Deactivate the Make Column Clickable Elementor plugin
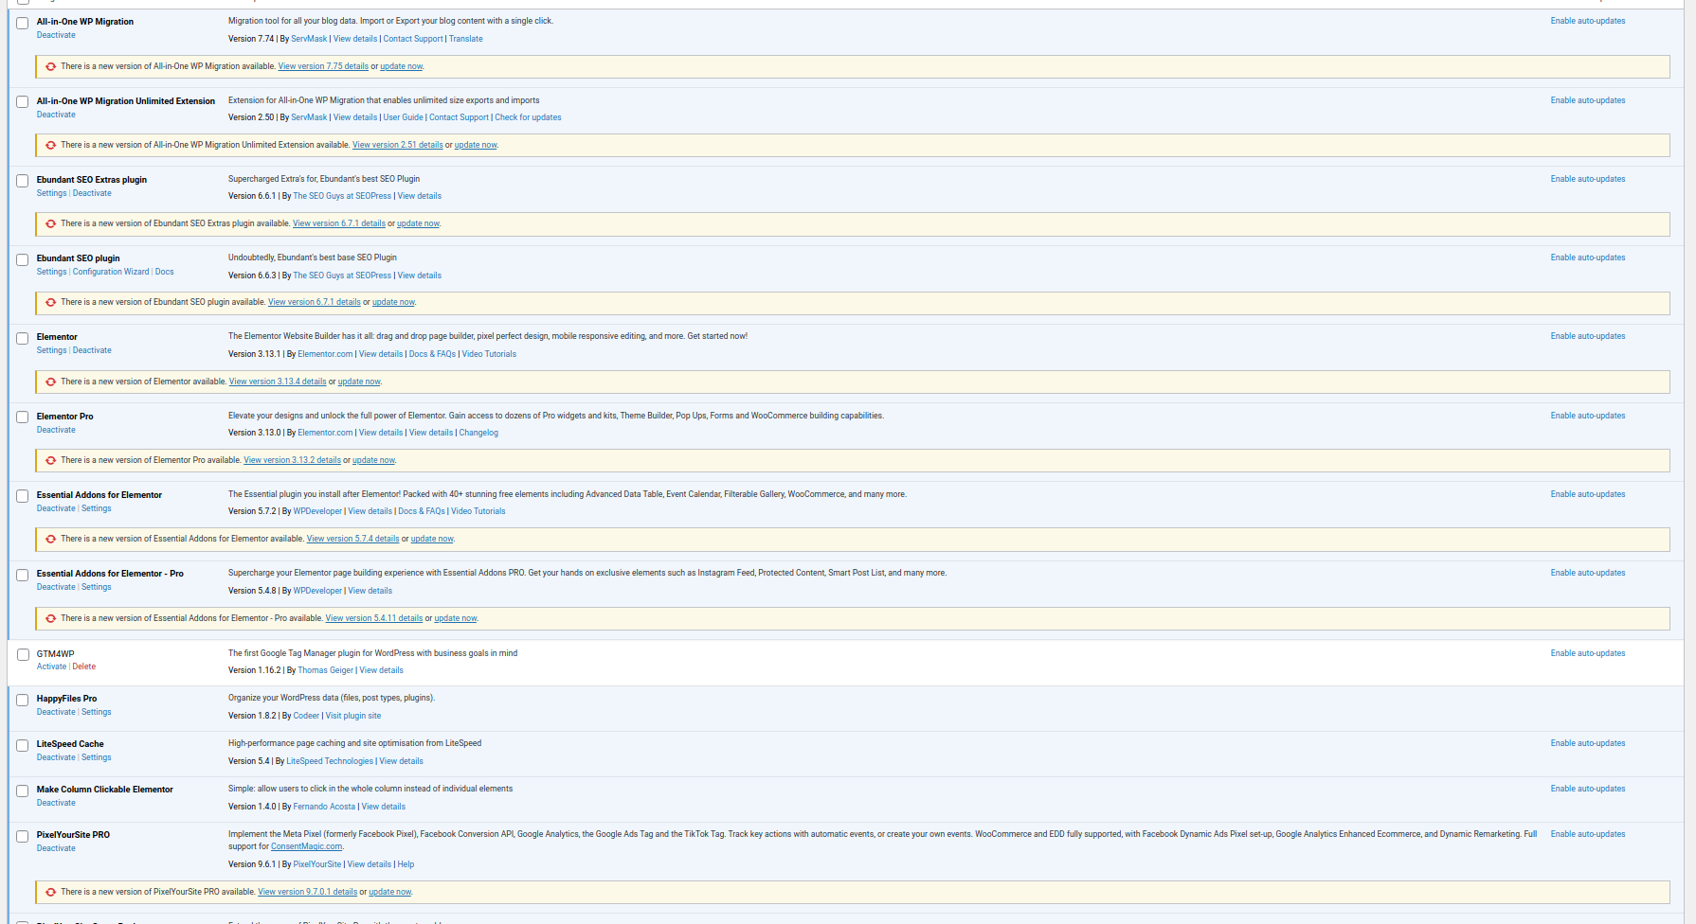The image size is (1696, 924). [x=56, y=803]
